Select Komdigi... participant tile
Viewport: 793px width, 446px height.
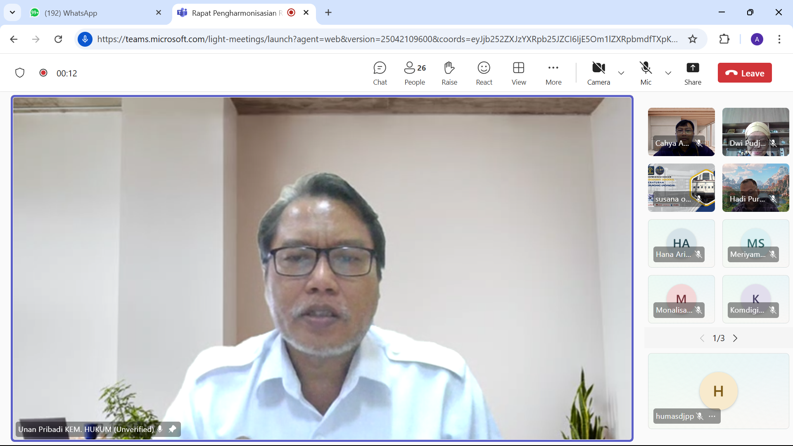(755, 299)
